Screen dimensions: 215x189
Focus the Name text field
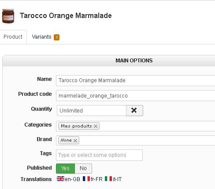coord(135,80)
